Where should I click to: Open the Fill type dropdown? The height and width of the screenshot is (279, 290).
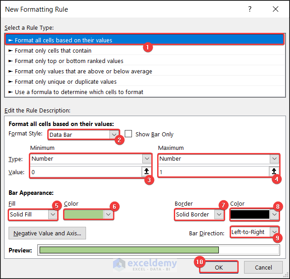pyautogui.click(x=53, y=215)
